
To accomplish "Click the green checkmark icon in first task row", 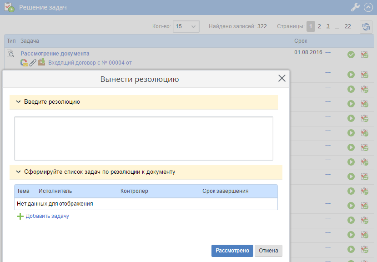I will tap(351, 55).
